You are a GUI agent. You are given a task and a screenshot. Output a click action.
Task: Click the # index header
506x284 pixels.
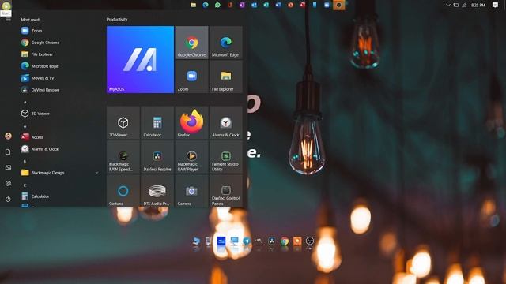pos(25,103)
